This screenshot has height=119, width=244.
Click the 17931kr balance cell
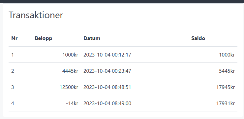(x=226, y=103)
